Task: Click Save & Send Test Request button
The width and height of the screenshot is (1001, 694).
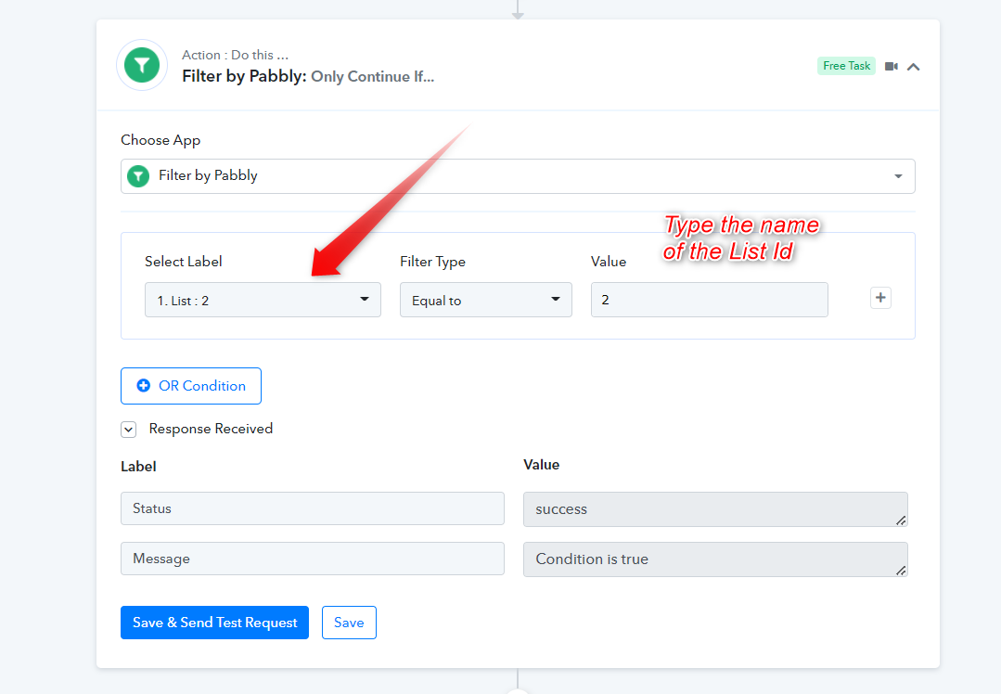Action: (x=214, y=623)
